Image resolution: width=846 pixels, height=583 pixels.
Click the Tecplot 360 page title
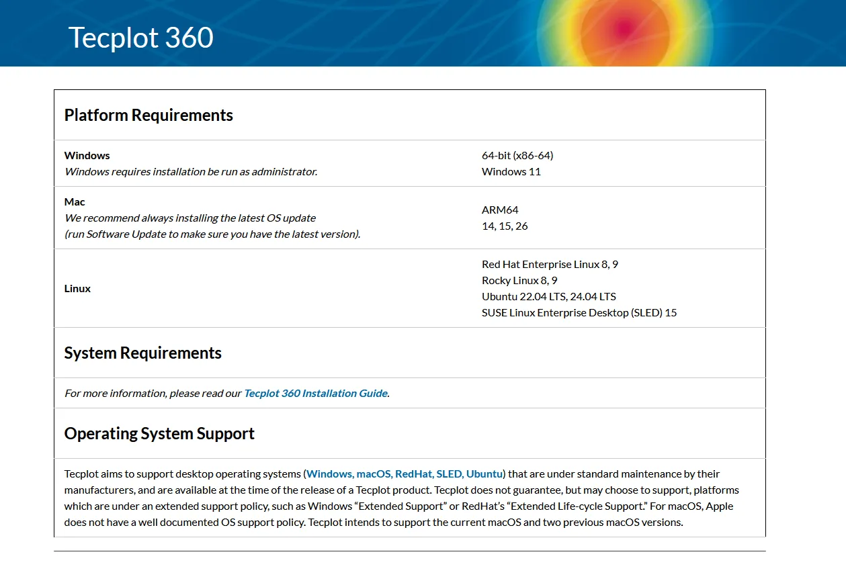[140, 38]
